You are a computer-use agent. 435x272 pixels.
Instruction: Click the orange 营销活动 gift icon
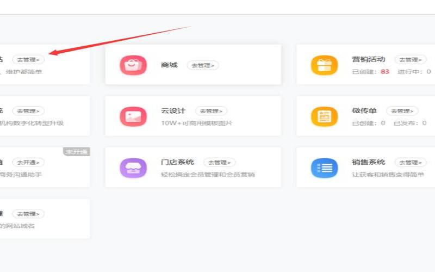tap(324, 65)
